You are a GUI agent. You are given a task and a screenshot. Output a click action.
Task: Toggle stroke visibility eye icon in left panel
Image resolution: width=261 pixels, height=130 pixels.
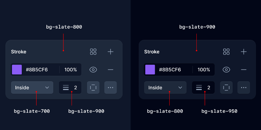click(x=93, y=70)
